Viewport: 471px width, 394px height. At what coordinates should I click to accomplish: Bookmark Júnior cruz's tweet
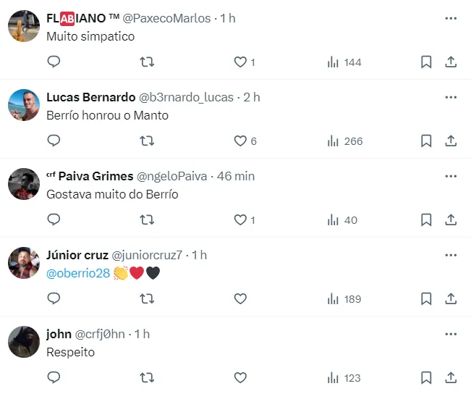(x=426, y=298)
